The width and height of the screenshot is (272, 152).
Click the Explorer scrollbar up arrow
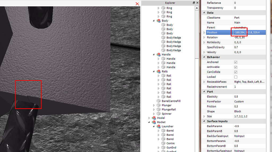point(197,8)
